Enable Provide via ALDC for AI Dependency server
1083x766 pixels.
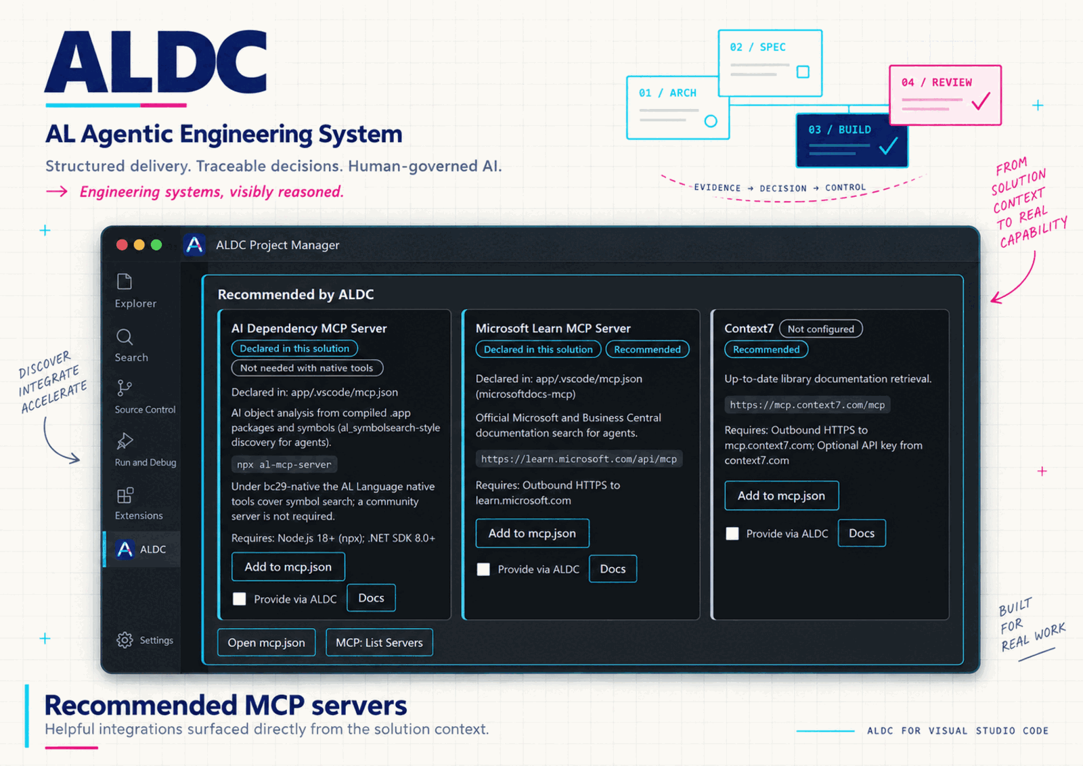[240, 599]
